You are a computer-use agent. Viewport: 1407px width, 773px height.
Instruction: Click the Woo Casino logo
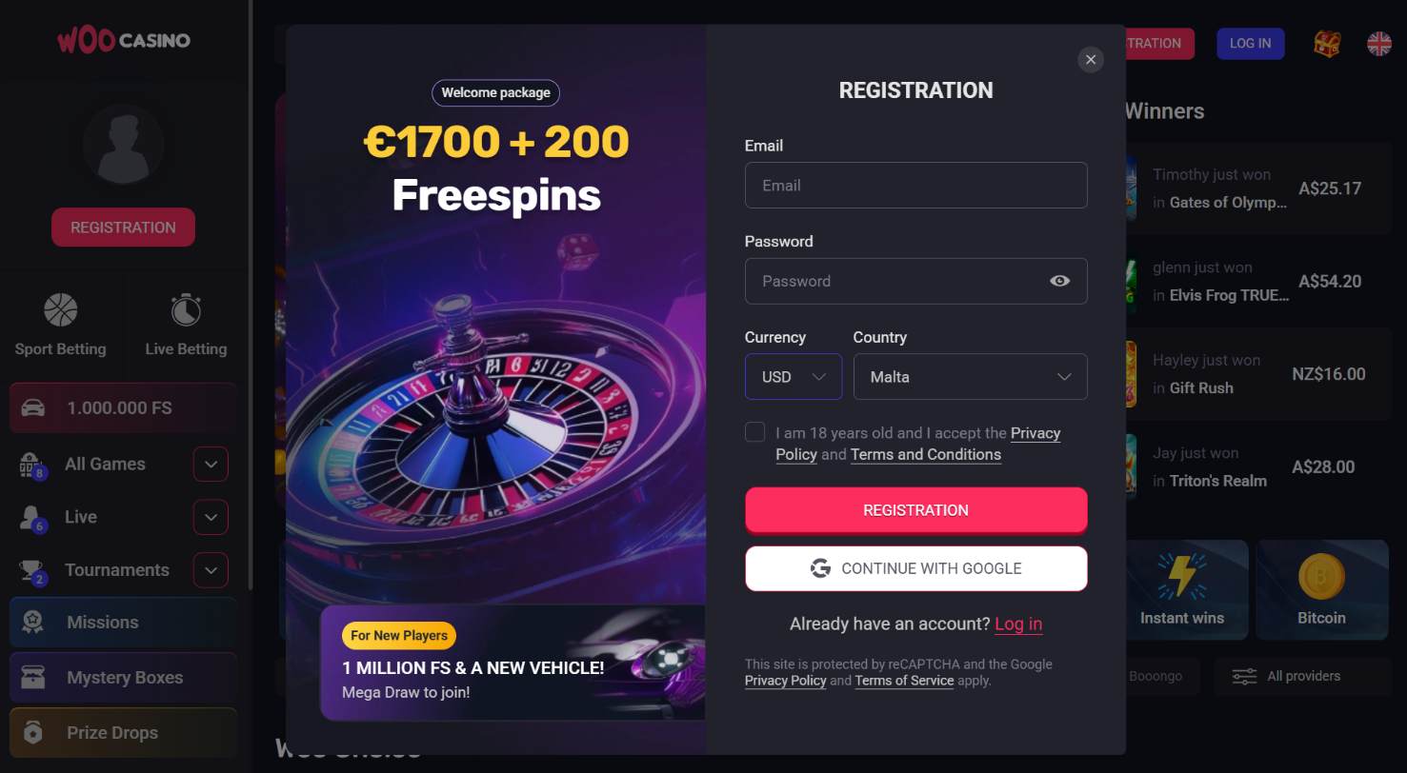[124, 40]
